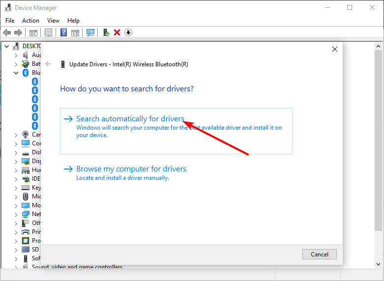Select the Processors chip icon
The image size is (384, 281).
pyautogui.click(x=26, y=241)
